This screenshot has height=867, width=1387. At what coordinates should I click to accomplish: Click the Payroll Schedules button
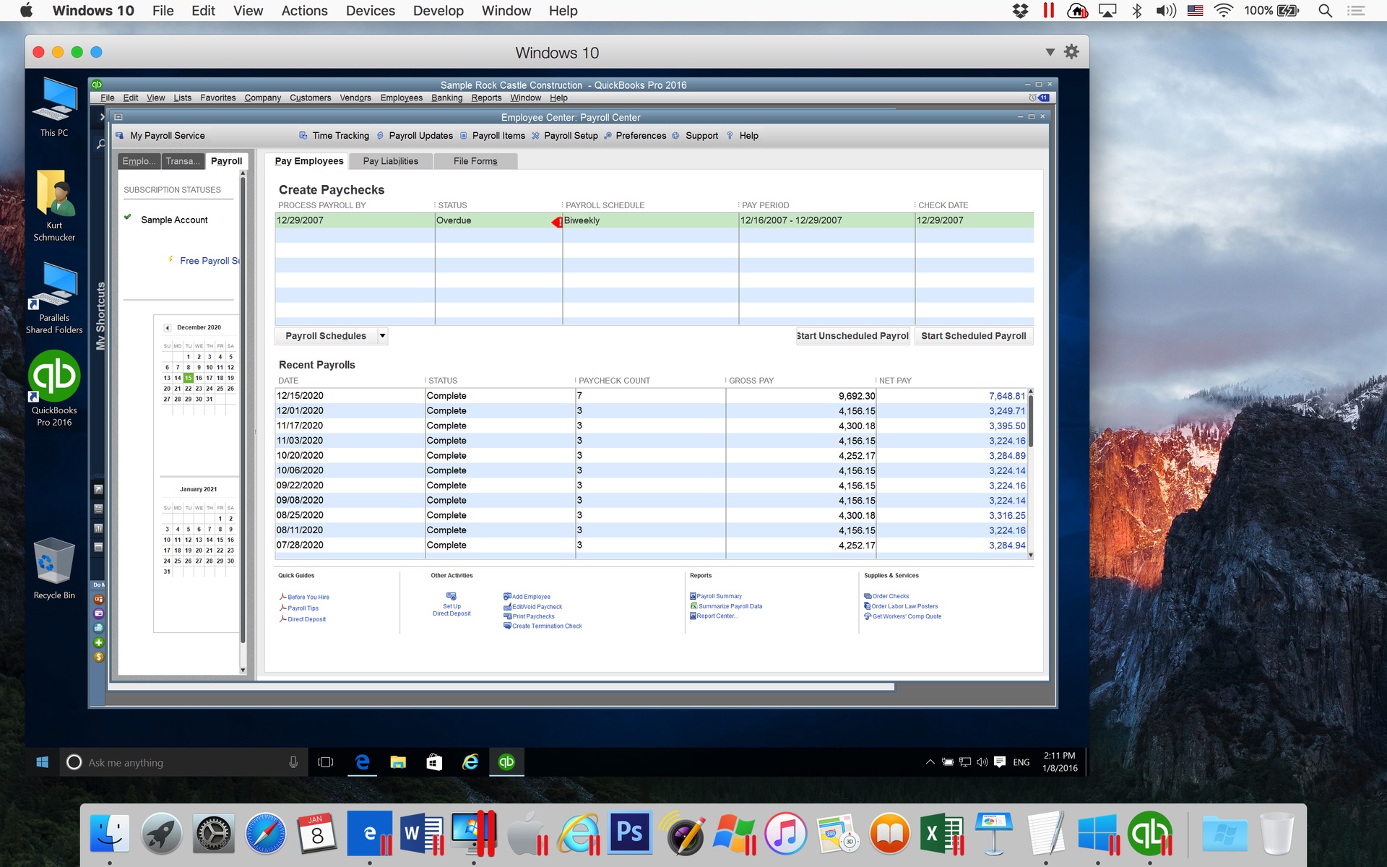(x=326, y=336)
